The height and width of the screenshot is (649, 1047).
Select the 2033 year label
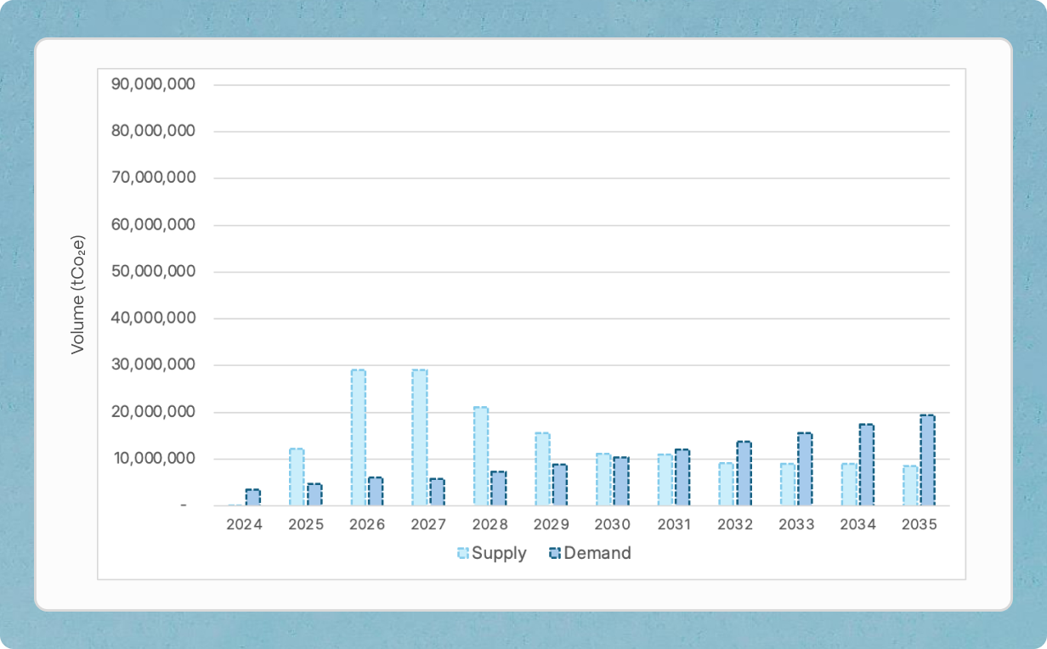click(x=795, y=524)
